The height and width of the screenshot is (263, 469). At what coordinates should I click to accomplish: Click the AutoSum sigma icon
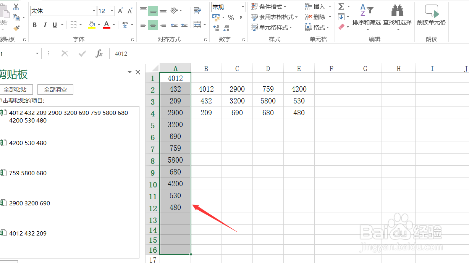341,6
